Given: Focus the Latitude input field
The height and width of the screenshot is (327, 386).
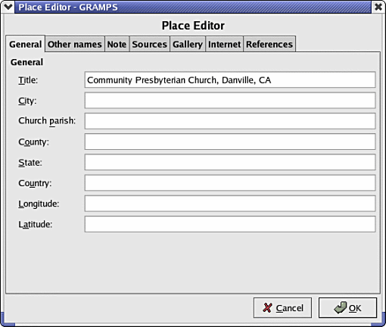Looking at the screenshot, I should pyautogui.click(x=230, y=224).
